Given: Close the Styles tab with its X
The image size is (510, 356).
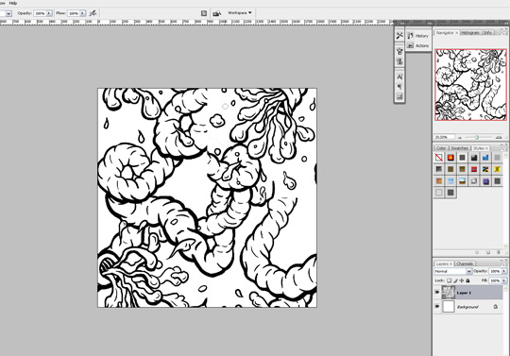Looking at the screenshot, I should [486, 148].
